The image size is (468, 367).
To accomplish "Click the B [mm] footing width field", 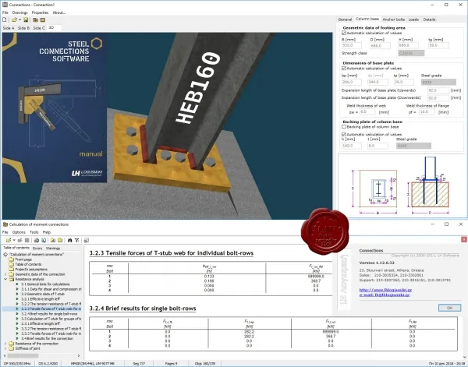I will [x=352, y=46].
